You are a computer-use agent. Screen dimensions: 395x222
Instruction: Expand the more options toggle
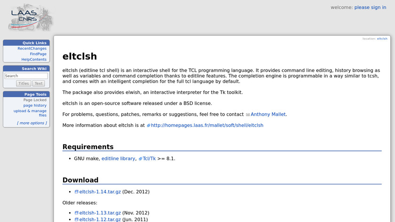(x=32, y=123)
